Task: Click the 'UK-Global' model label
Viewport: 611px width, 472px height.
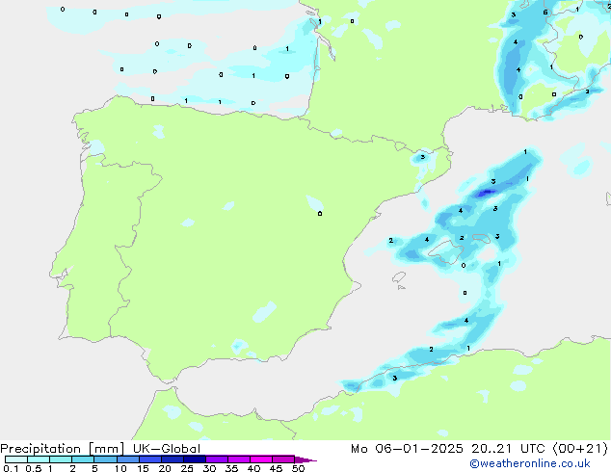Action: point(167,449)
